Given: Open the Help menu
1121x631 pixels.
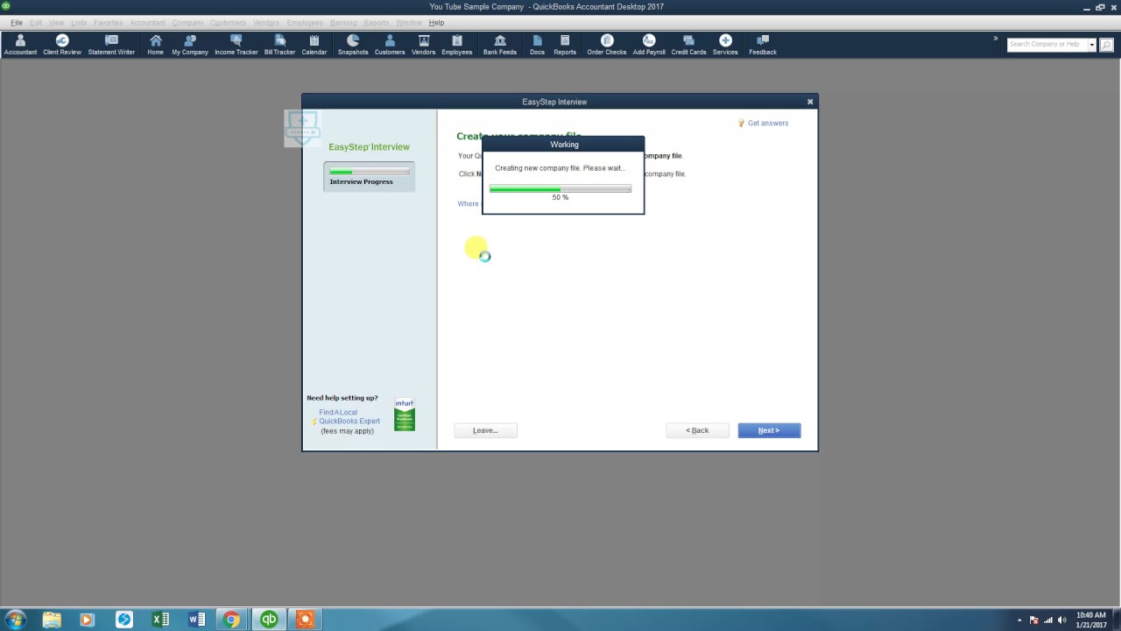Looking at the screenshot, I should point(436,22).
